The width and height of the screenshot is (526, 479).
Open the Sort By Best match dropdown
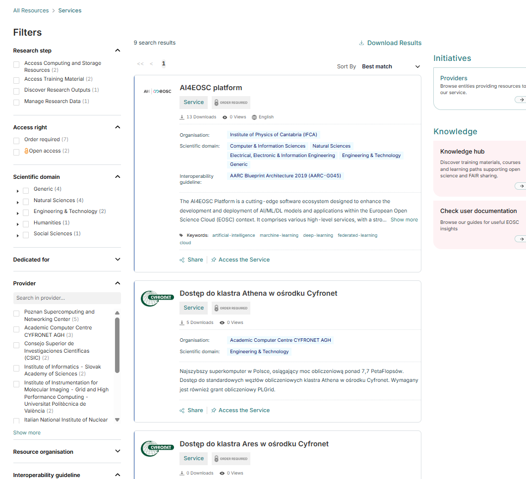pyautogui.click(x=391, y=66)
